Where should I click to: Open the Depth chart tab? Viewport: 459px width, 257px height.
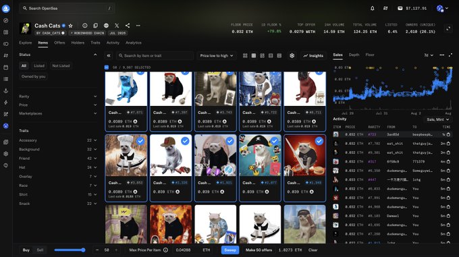354,55
